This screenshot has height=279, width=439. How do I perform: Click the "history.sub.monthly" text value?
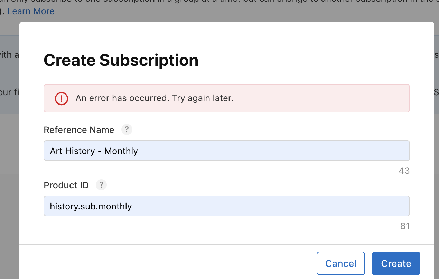[x=91, y=206]
